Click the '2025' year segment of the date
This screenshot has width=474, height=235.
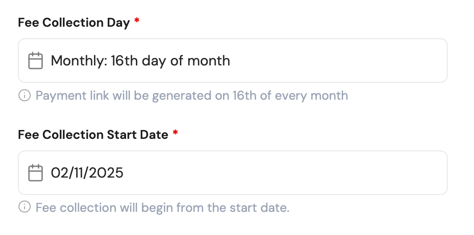pyautogui.click(x=105, y=173)
